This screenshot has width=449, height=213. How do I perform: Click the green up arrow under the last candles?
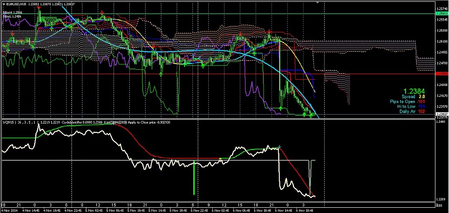click(x=311, y=116)
